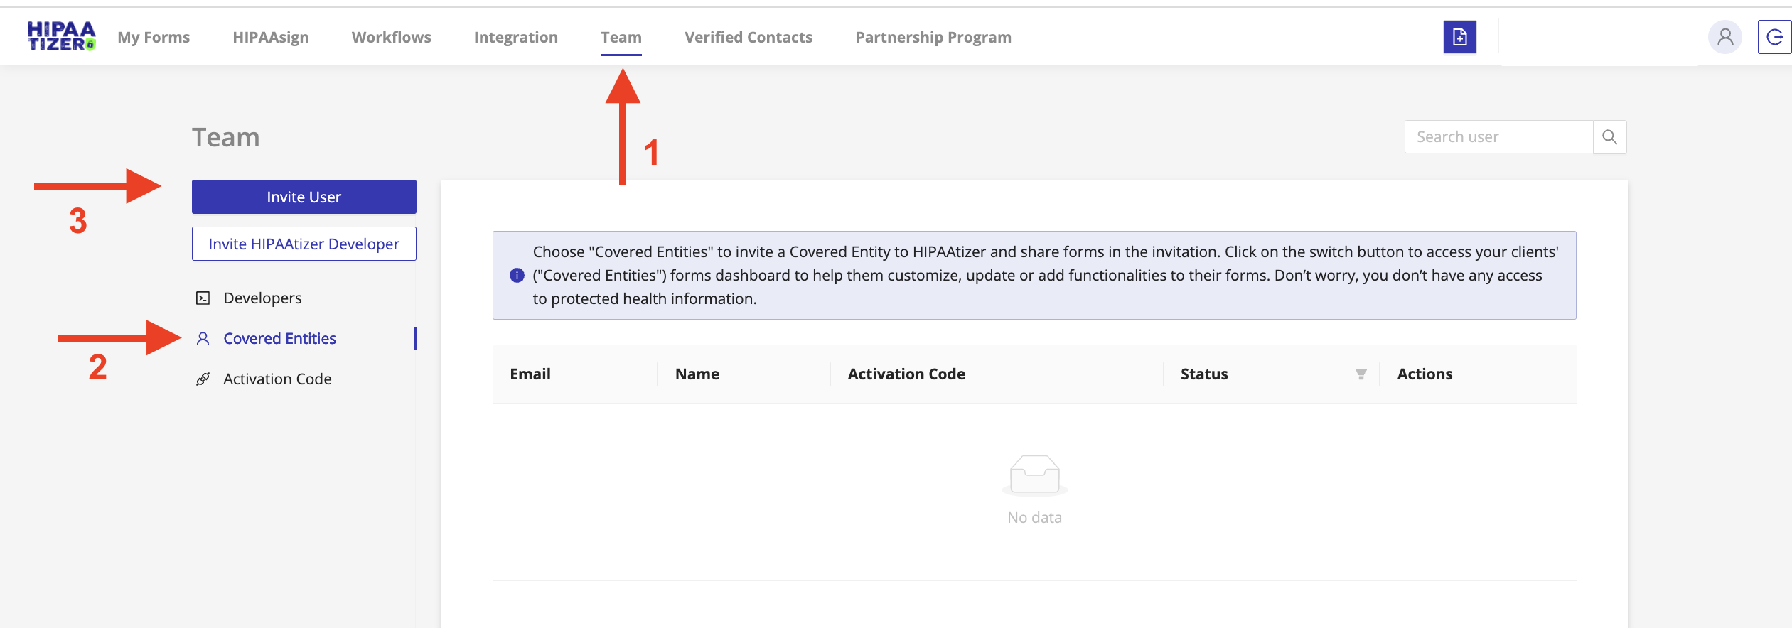Click the Developers terminal icon

coord(203,298)
